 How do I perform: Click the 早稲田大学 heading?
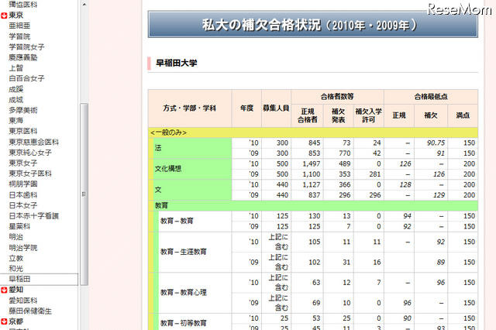[176, 63]
